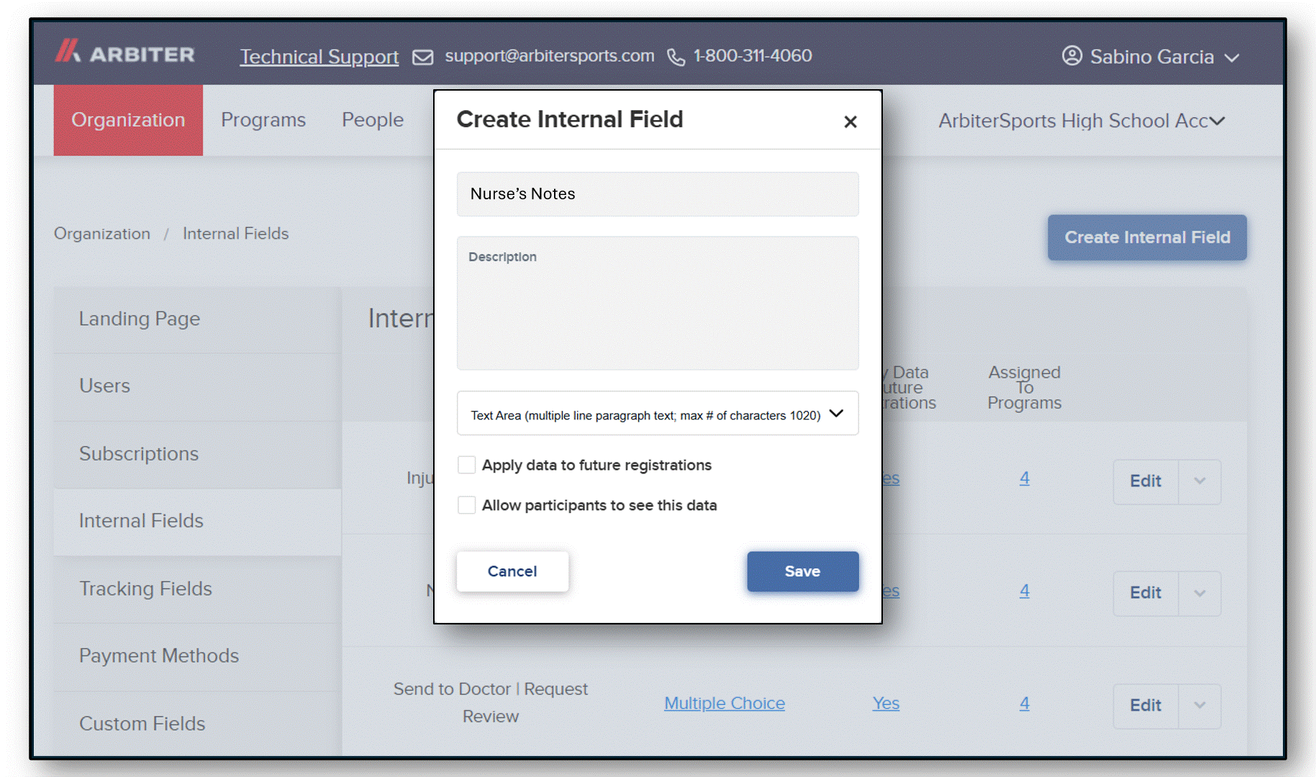
Task: Expand the arrow beside the last Edit button
Action: (x=1199, y=706)
